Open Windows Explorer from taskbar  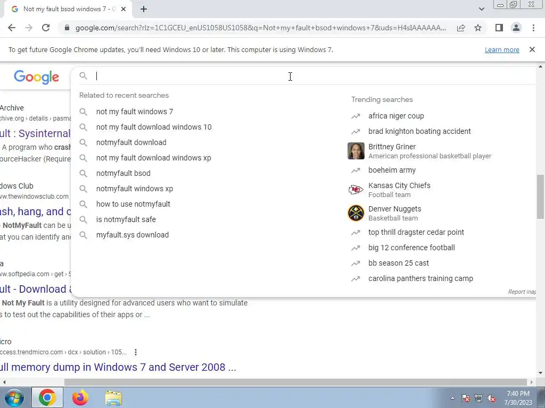114,397
